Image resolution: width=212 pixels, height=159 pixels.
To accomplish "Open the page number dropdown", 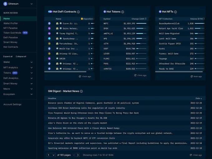I will click(x=51, y=155).
